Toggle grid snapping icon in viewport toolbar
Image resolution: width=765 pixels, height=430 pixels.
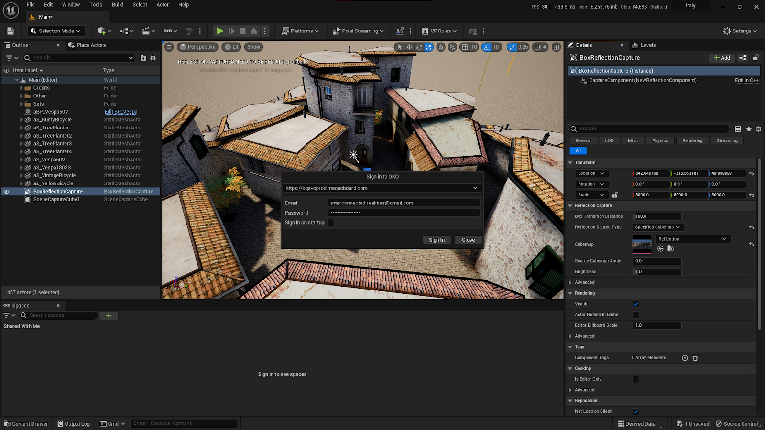[x=465, y=47]
